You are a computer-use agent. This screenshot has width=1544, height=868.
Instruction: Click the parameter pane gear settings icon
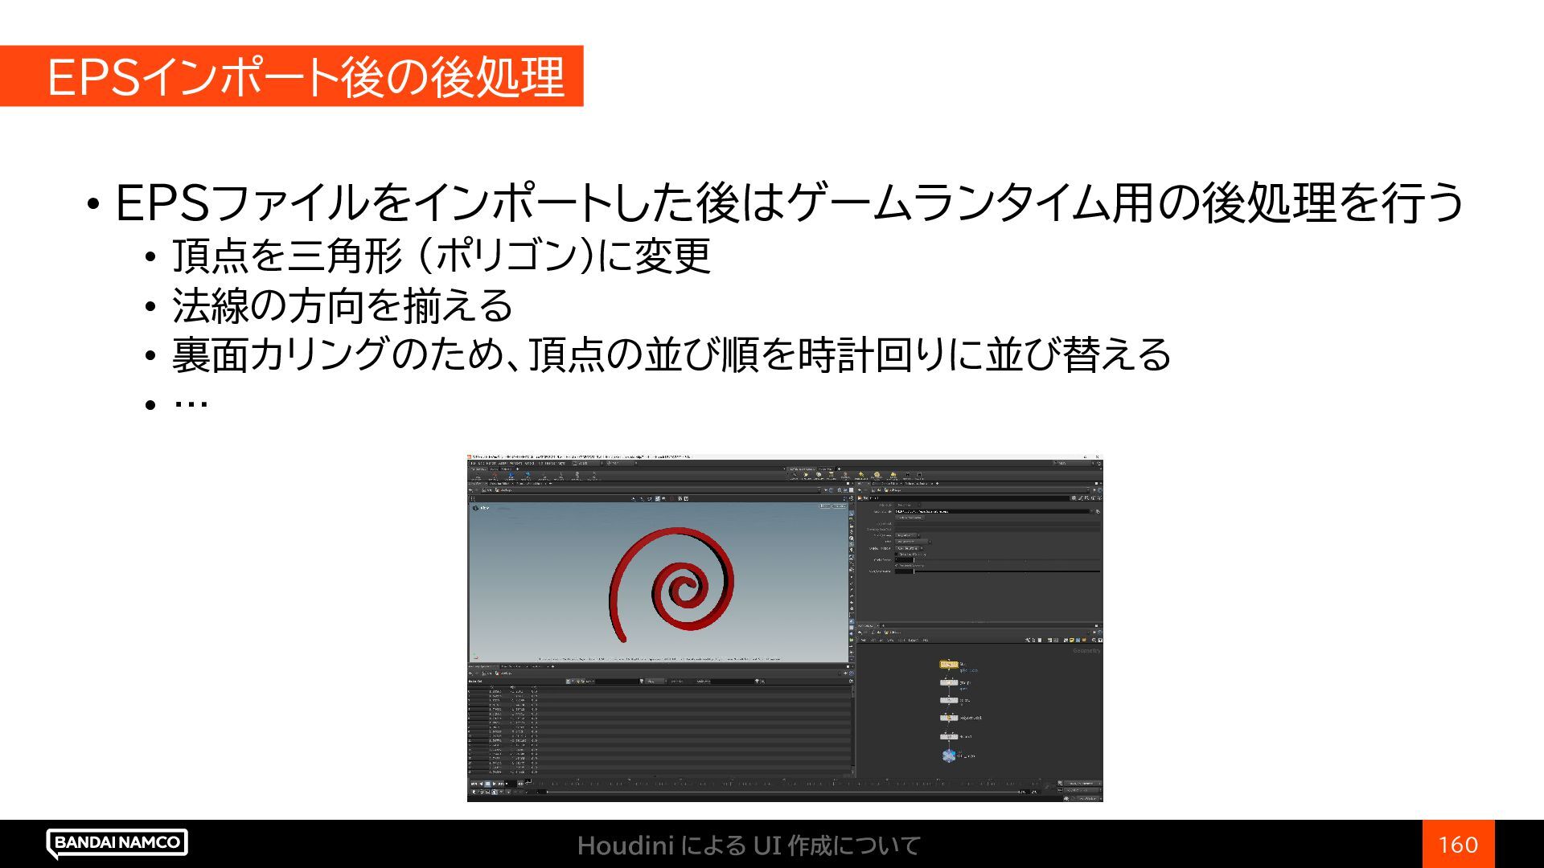1074,498
